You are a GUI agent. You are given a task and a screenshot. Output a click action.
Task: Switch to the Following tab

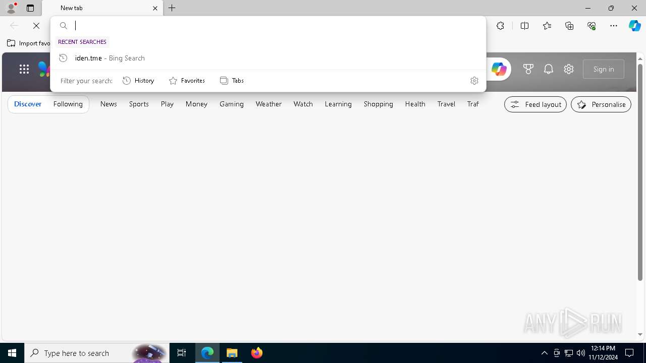68,104
